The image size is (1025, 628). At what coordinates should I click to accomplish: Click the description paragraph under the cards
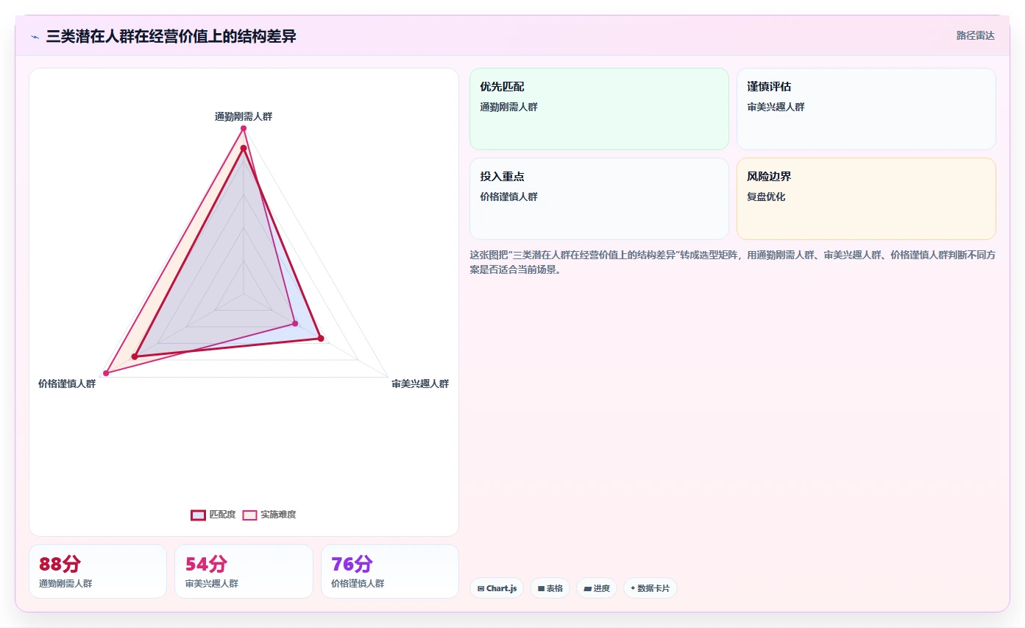(x=732, y=262)
